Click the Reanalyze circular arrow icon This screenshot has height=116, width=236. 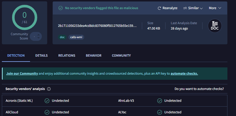[x=159, y=8]
